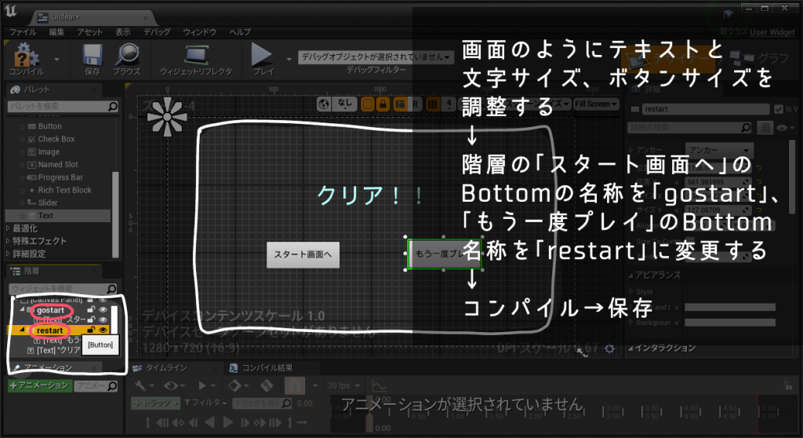Toggle the lock icon on gostart row

(x=92, y=311)
